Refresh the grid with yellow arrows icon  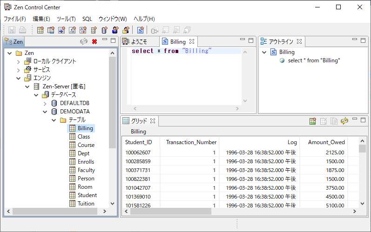click(344, 121)
